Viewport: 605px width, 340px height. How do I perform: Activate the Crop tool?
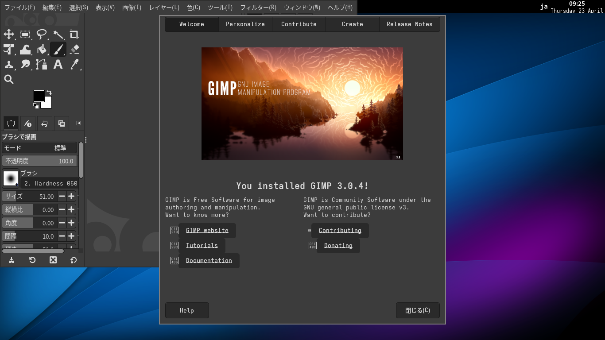click(74, 35)
